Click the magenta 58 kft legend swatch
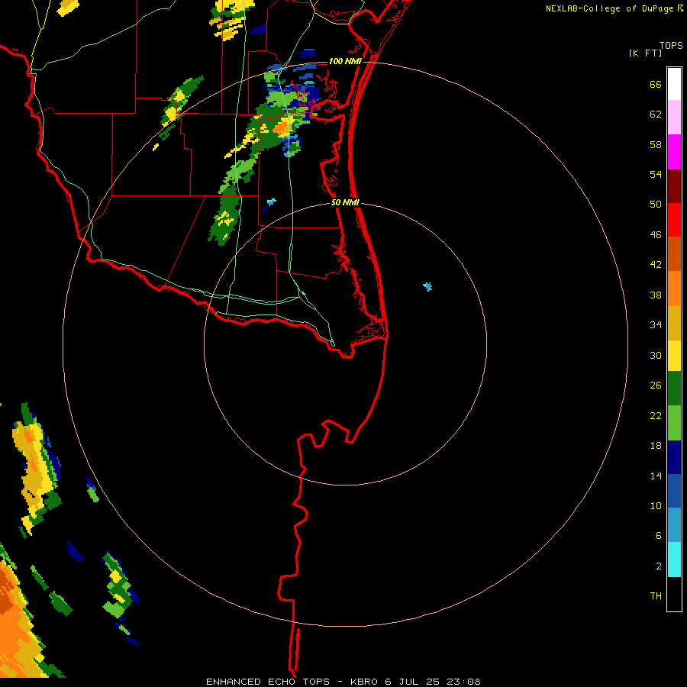Viewport: 687px width, 687px height. click(x=674, y=152)
